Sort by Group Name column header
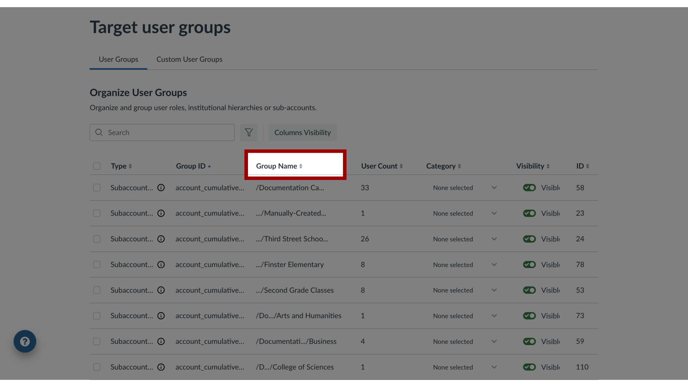 (x=279, y=166)
